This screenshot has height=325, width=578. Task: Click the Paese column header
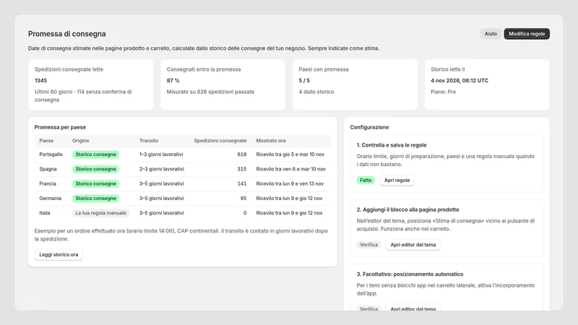[46, 141]
